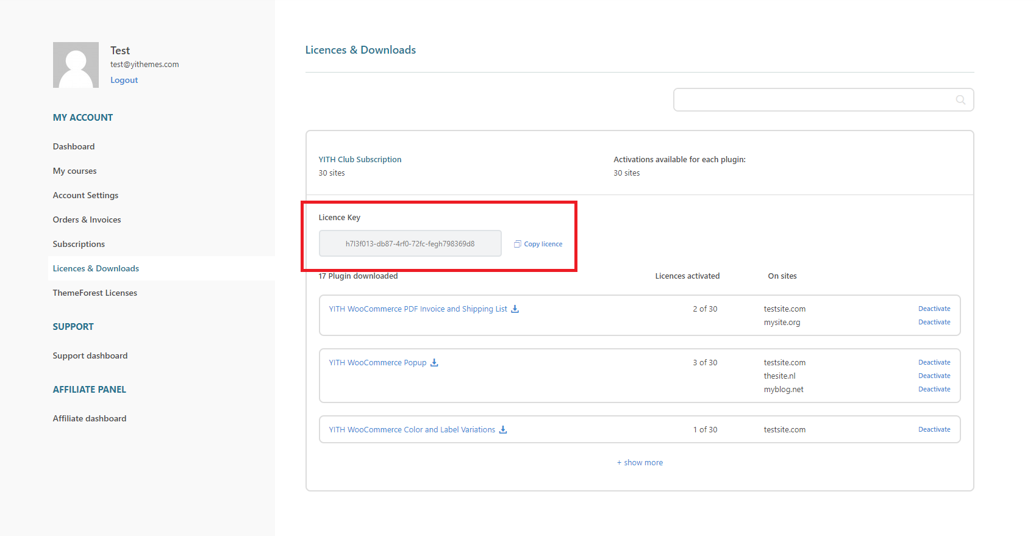This screenshot has height=536, width=1036.
Task: Click the username 'Test'
Action: (120, 51)
